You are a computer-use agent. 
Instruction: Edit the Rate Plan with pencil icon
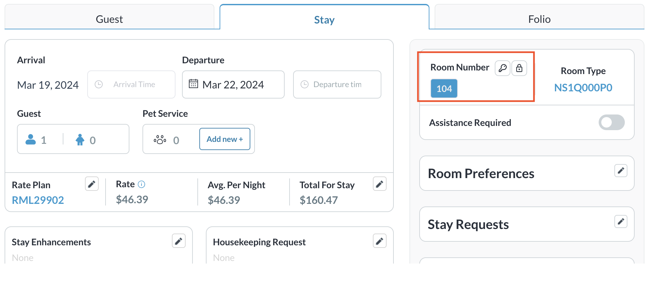point(92,184)
